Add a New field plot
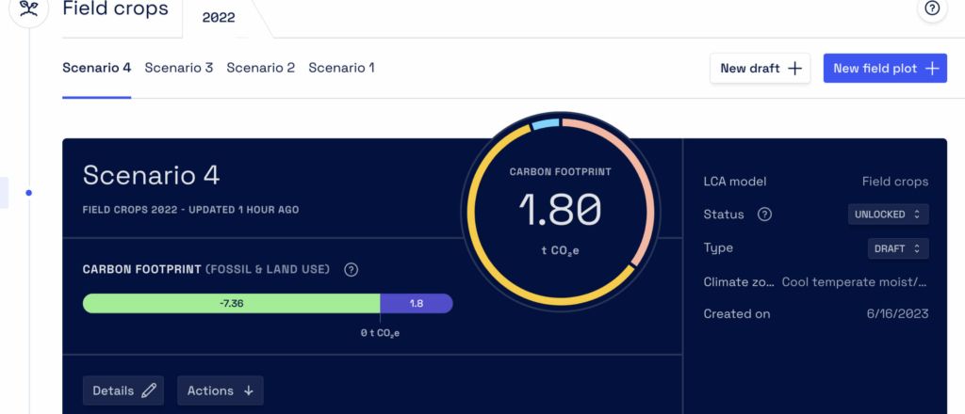965x414 pixels. (x=885, y=68)
